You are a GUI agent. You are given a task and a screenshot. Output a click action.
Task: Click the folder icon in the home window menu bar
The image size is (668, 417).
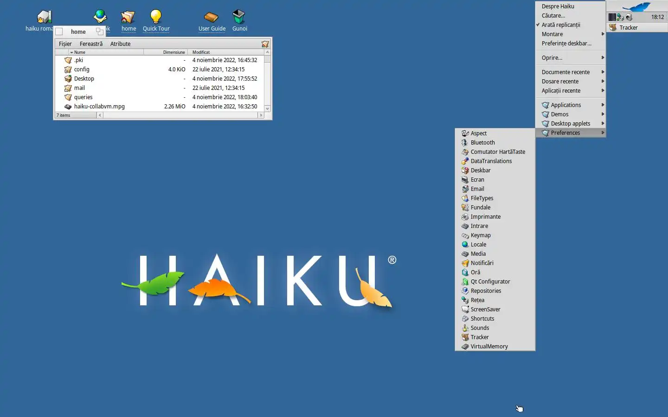[x=265, y=44]
